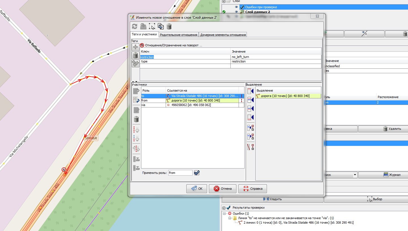Click the 'Ключ' column header
Screen dimensions: 408x231
pyautogui.click(x=185, y=51)
